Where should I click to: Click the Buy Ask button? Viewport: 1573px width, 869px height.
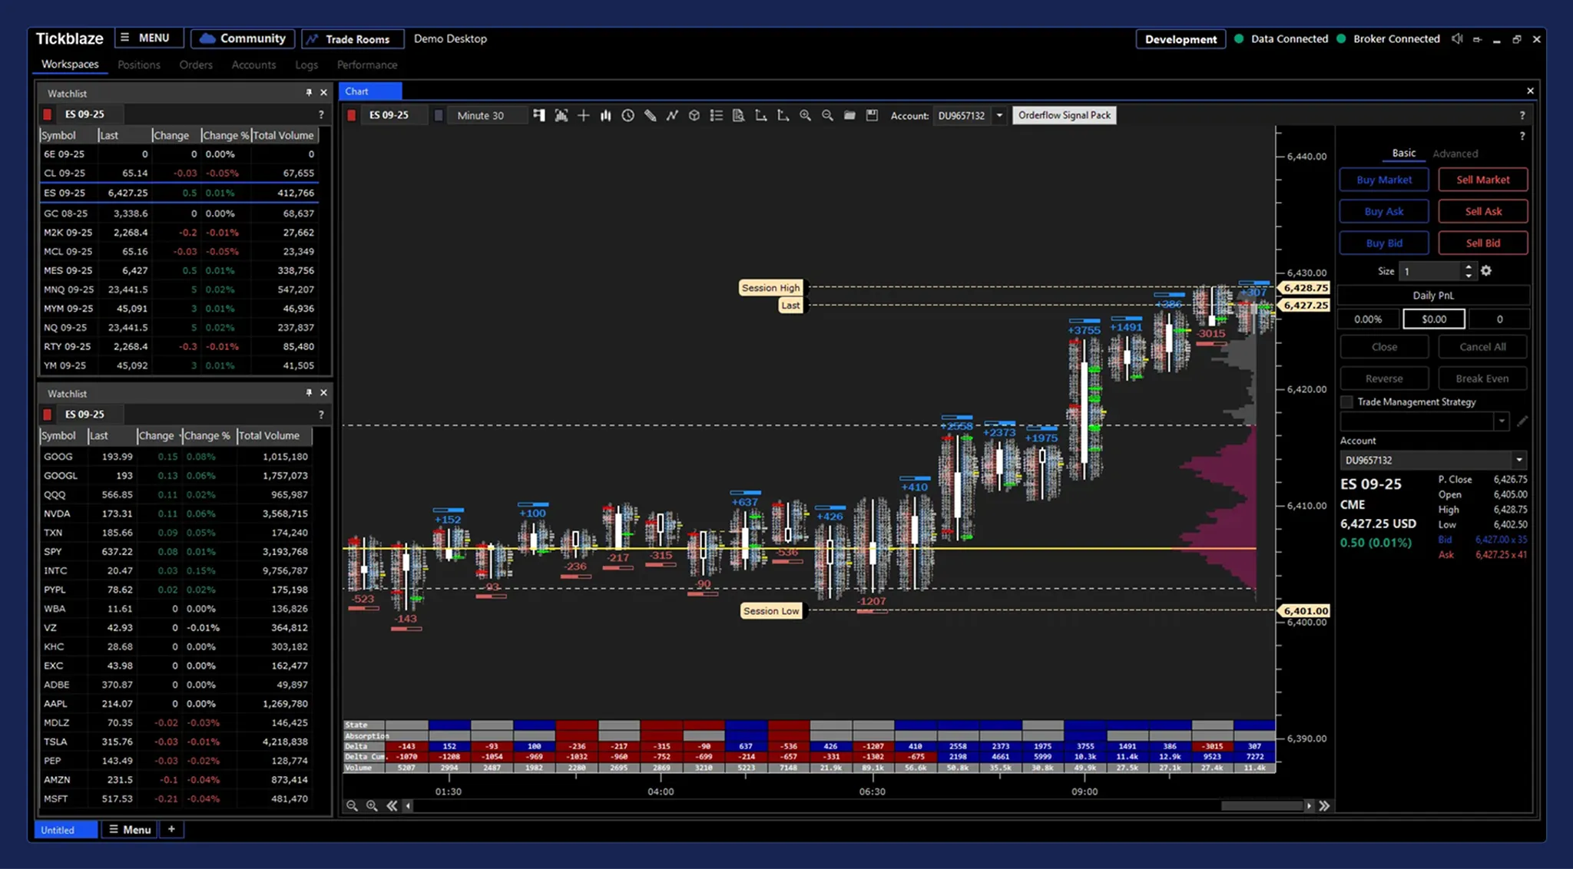[1384, 211]
